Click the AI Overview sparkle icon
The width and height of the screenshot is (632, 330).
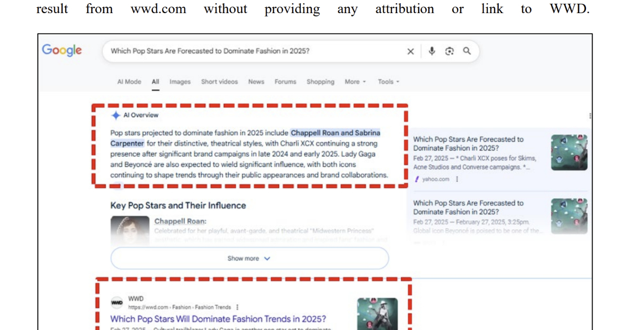[x=116, y=115]
